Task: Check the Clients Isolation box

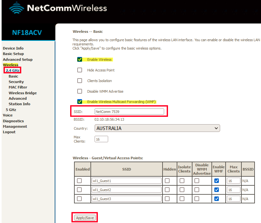Action: 79,81
